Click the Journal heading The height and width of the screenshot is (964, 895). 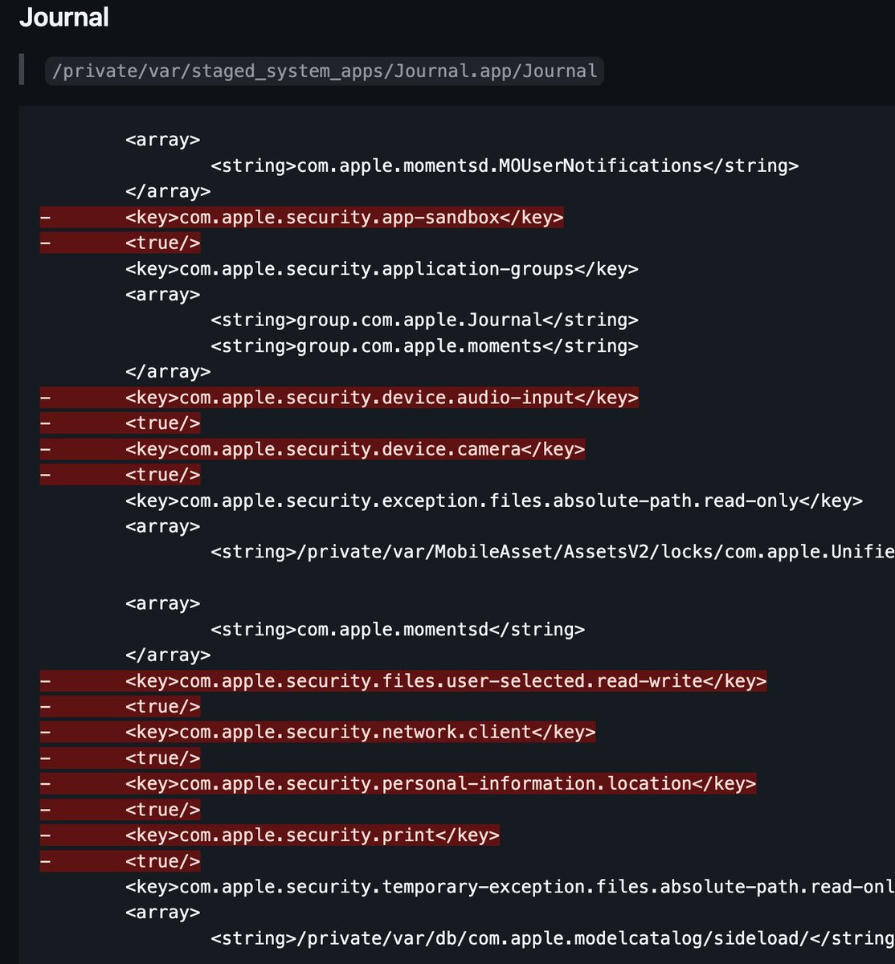tap(64, 17)
